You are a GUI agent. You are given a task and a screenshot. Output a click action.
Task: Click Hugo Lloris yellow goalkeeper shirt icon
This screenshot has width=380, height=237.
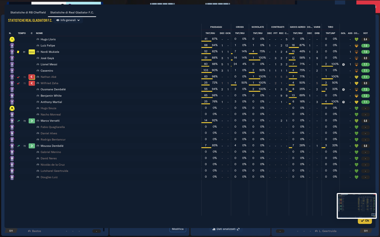point(12,39)
